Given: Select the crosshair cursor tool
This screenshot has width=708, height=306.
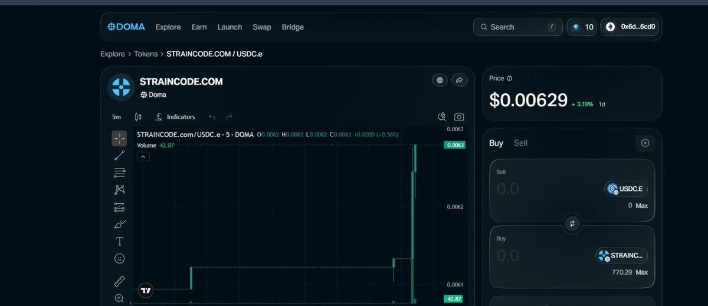Looking at the screenshot, I should [x=119, y=138].
